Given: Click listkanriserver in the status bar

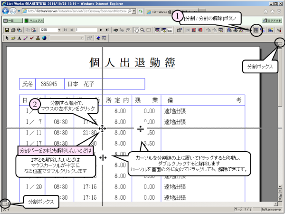Looking at the screenshot, I should click(x=272, y=209).
